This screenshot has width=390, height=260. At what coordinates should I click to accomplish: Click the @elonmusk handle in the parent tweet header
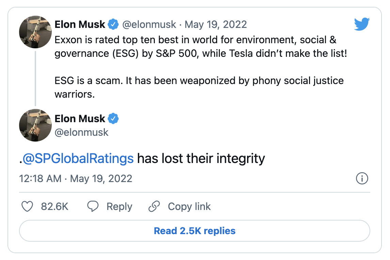click(149, 25)
